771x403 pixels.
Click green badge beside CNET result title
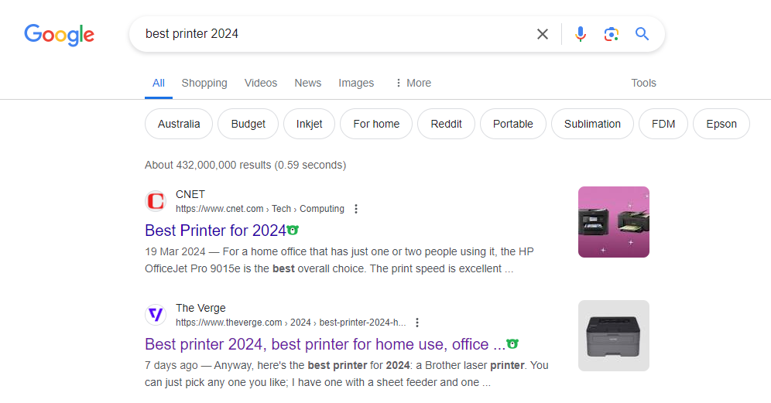click(x=293, y=231)
